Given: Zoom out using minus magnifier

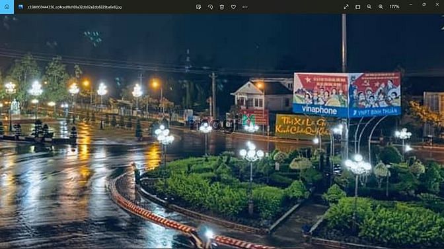Looking at the screenshot, I should pyautogui.click(x=369, y=7).
